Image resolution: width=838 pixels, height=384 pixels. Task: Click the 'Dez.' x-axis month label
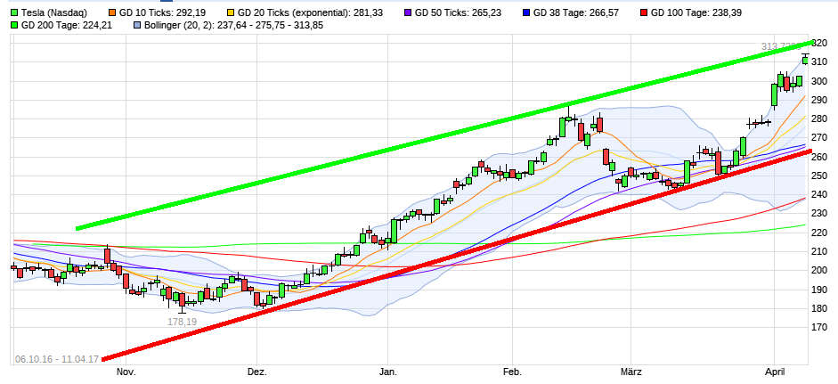257,372
